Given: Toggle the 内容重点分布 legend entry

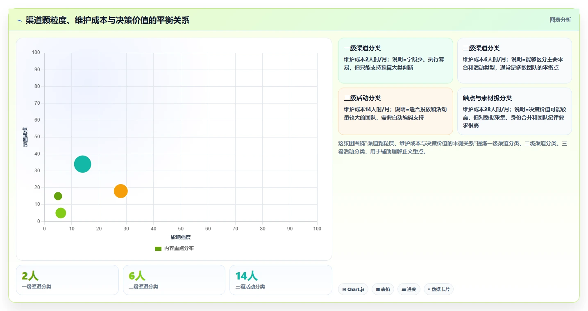Looking at the screenshot, I should (174, 248).
